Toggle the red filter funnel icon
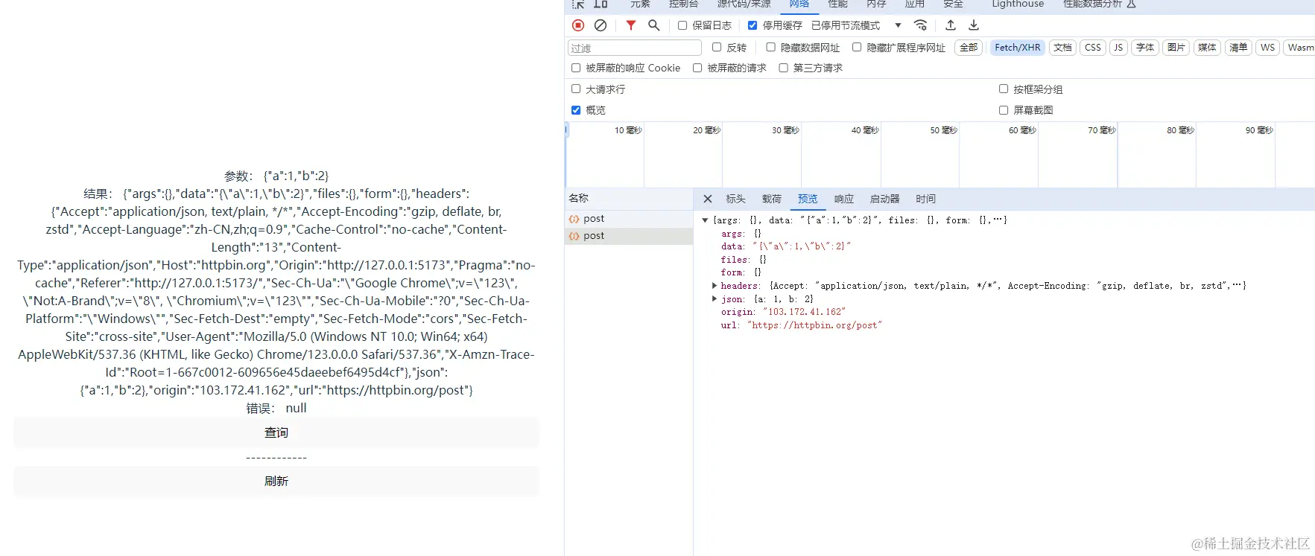The height and width of the screenshot is (556, 1315). point(631,25)
